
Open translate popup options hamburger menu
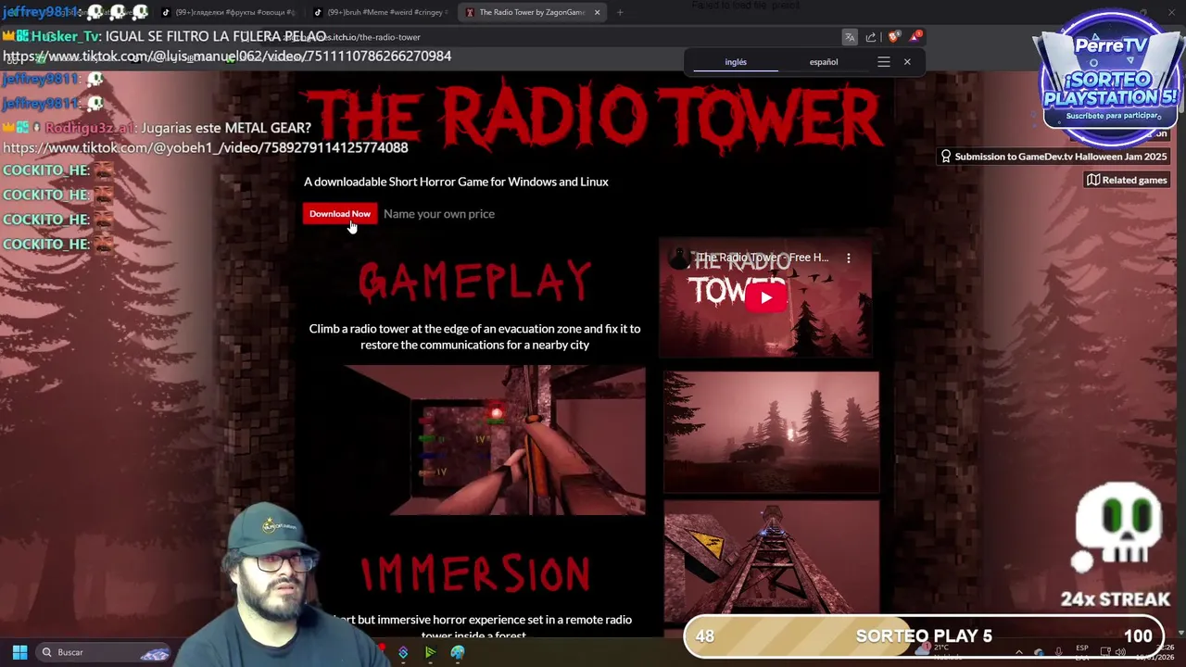point(884,62)
